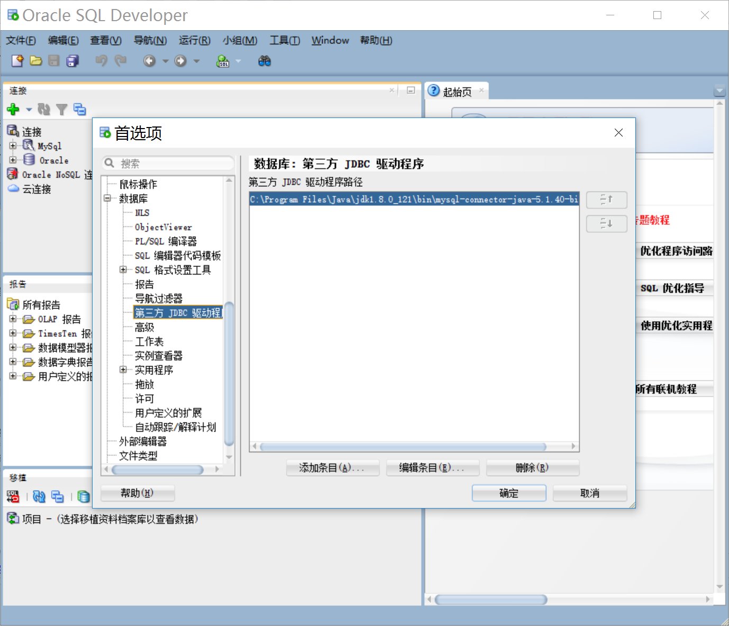Select the ObjectViewer preferences item
The image size is (729, 626).
coord(163,227)
